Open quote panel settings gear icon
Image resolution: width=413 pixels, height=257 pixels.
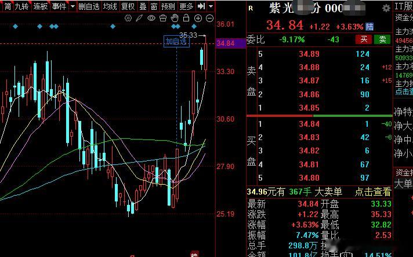pos(386,9)
